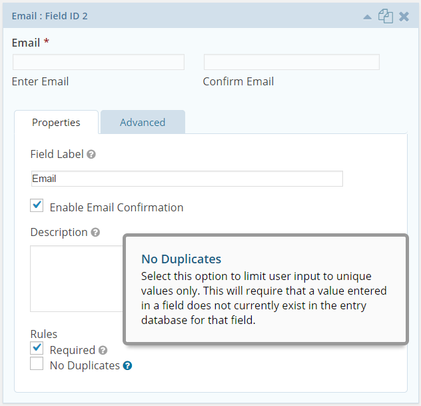Click the No Duplicates label text
Image resolution: width=421 pixels, height=406 pixels.
(85, 366)
